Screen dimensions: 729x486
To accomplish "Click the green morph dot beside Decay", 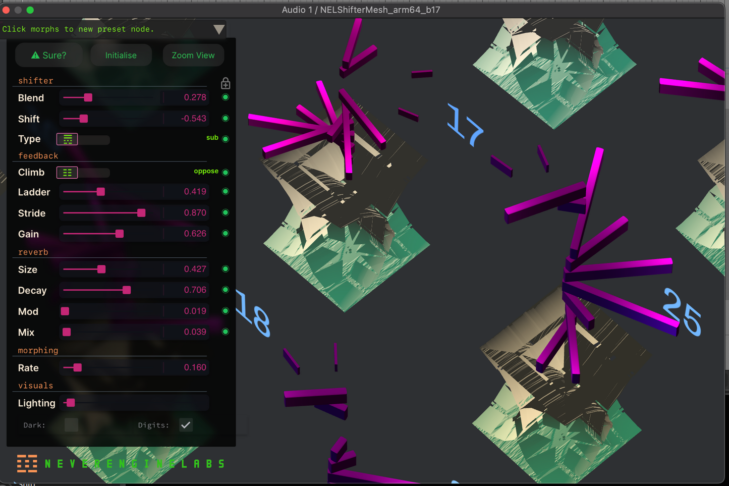I will [x=226, y=290].
